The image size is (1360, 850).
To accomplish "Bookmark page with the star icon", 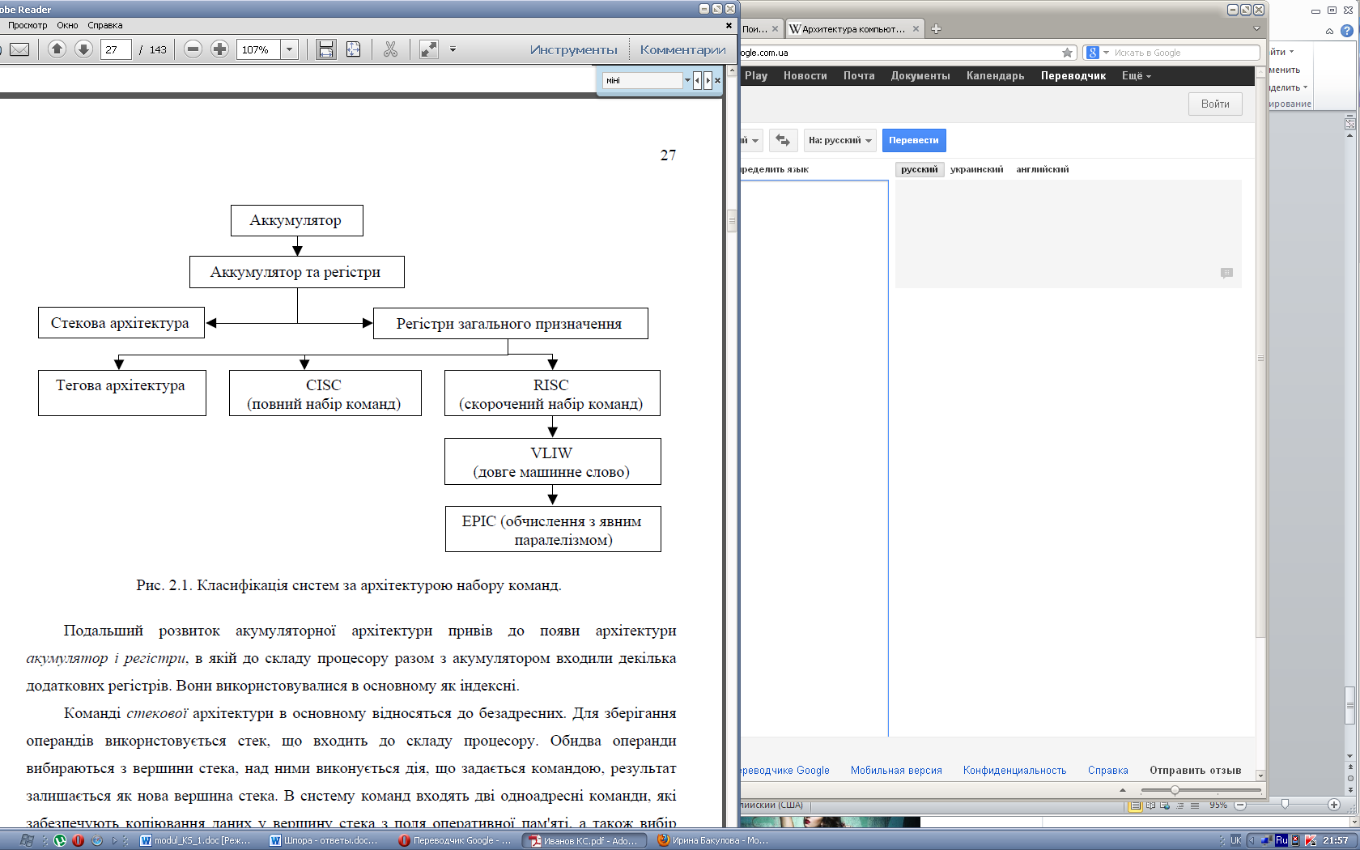I will (1067, 53).
